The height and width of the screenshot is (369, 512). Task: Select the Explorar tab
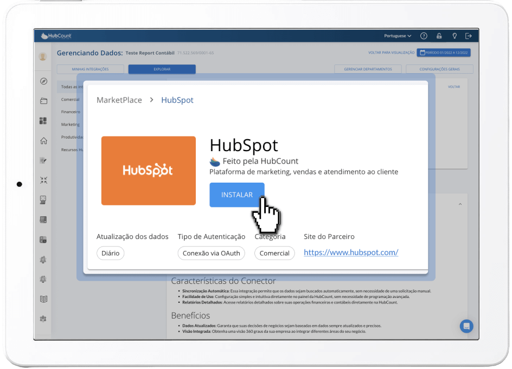pos(162,69)
